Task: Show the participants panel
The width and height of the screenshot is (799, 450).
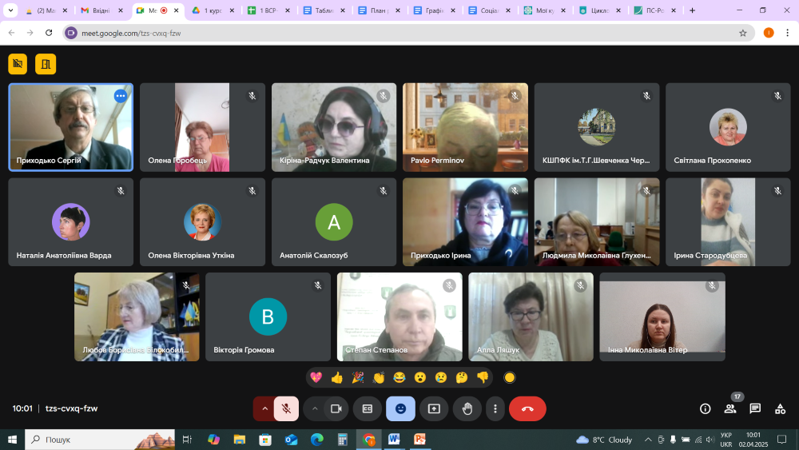Action: [730, 408]
